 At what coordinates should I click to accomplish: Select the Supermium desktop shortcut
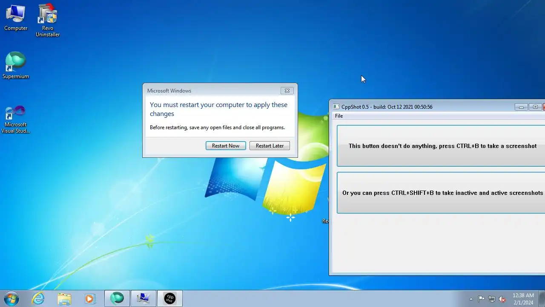coord(16,66)
